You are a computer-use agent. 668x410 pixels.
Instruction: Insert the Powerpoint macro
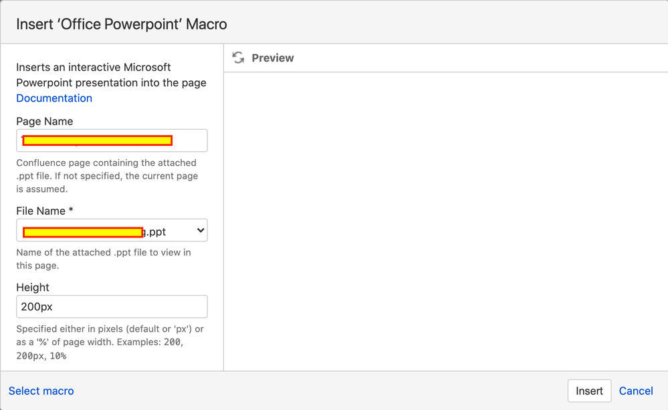click(x=589, y=391)
